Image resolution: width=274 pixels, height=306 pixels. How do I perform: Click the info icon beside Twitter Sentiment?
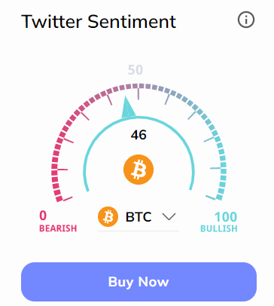click(x=246, y=20)
